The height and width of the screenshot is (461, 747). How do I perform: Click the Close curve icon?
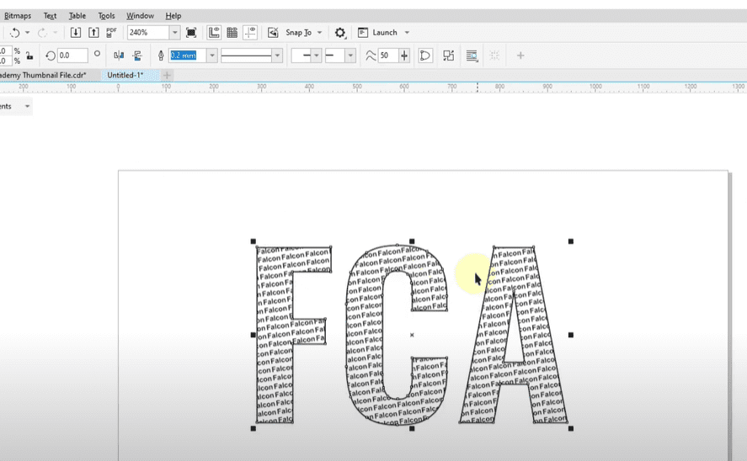pyautogui.click(x=425, y=56)
